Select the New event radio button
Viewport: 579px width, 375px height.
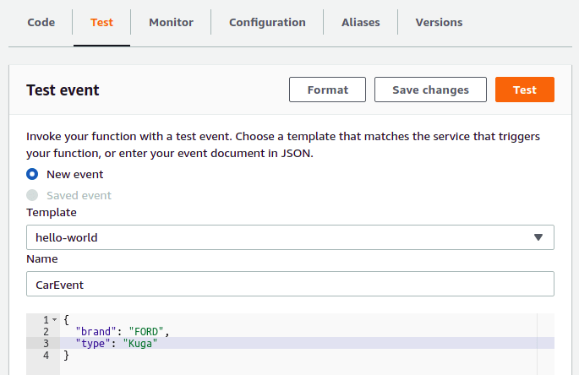pyautogui.click(x=32, y=175)
